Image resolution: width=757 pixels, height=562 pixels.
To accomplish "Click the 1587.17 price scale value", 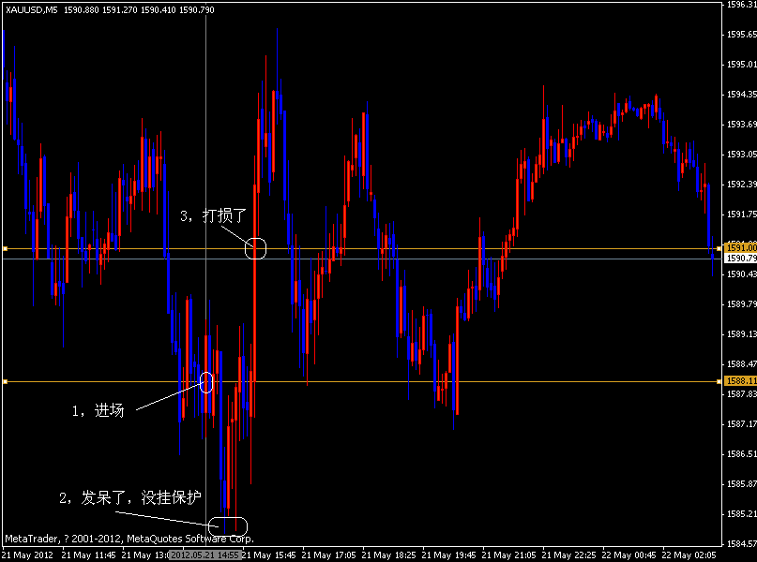I will tap(742, 424).
